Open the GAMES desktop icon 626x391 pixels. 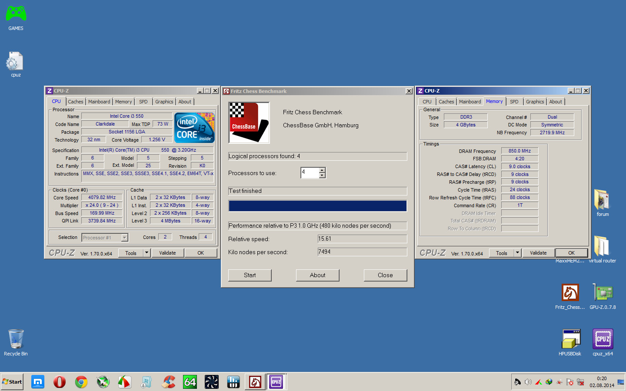pyautogui.click(x=16, y=14)
